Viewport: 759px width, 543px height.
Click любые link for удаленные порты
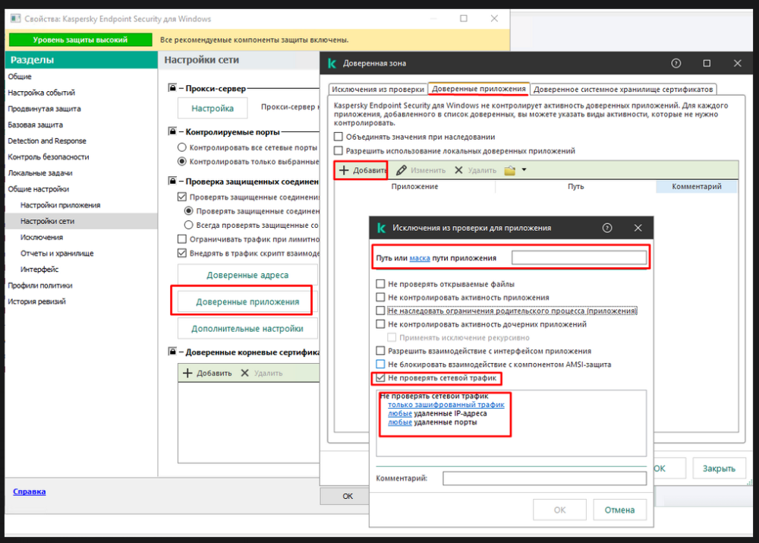pos(400,422)
